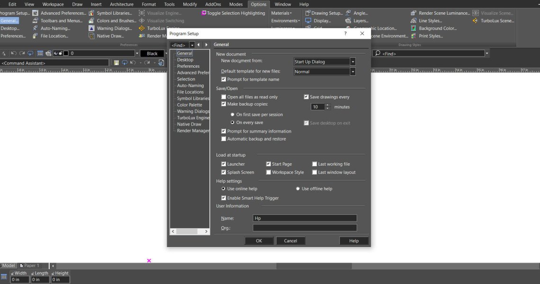The height and width of the screenshot is (284, 540).
Task: Click the Advanced Preferences icon in ribbon
Action: 35,13
